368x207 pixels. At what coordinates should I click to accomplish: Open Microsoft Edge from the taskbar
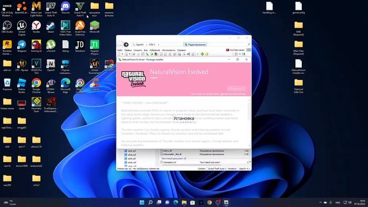[175, 202]
